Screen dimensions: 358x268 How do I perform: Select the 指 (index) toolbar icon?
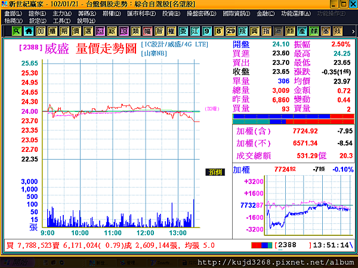click(266, 31)
